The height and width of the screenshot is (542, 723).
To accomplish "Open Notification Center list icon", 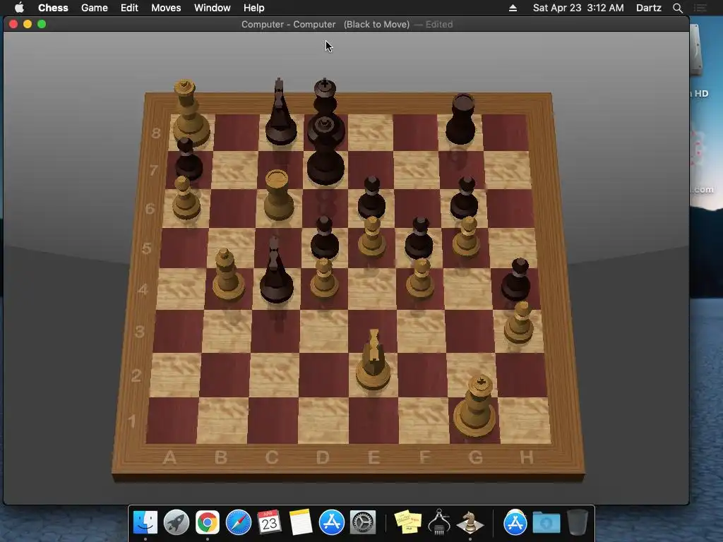I will point(700,8).
